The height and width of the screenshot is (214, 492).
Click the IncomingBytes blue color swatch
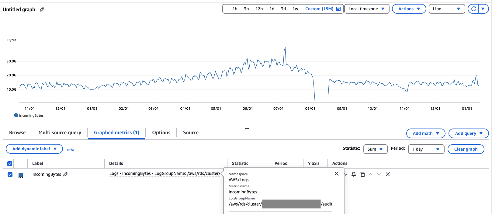click(21, 175)
